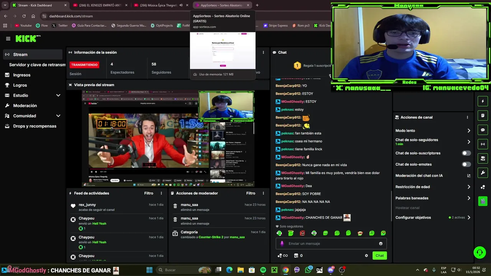
Task: Click the chat bubble icon in right sidebar
Action: 483,130
